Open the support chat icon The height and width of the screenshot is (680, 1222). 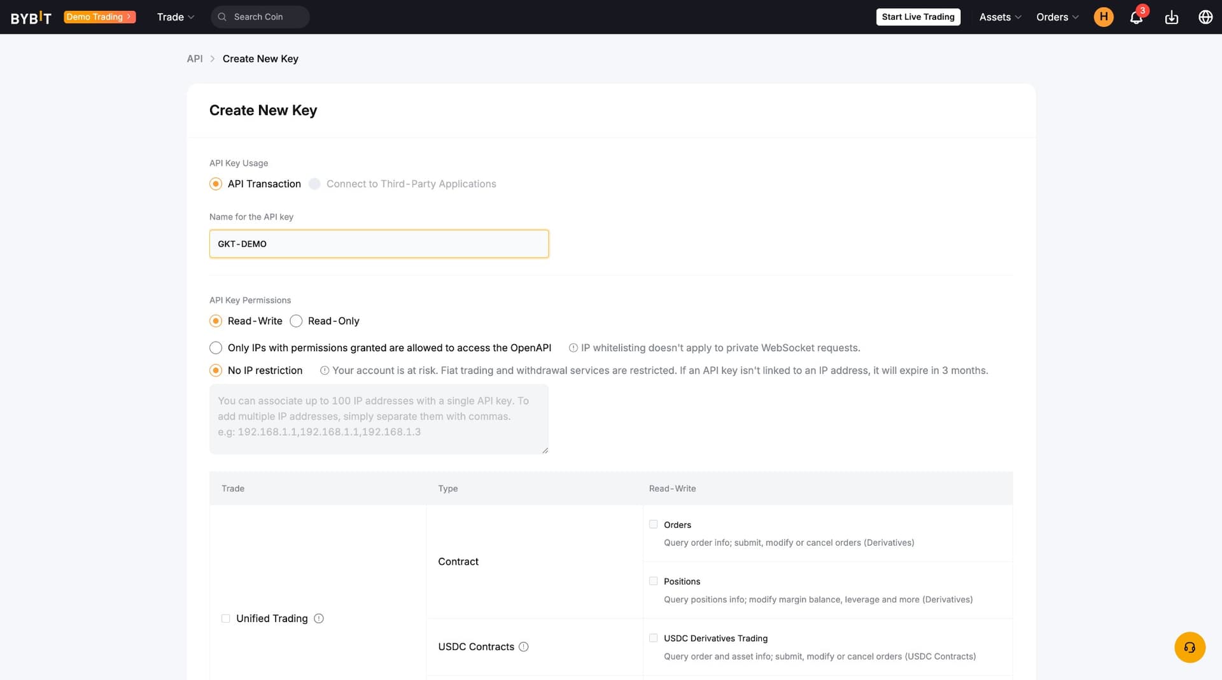1190,647
